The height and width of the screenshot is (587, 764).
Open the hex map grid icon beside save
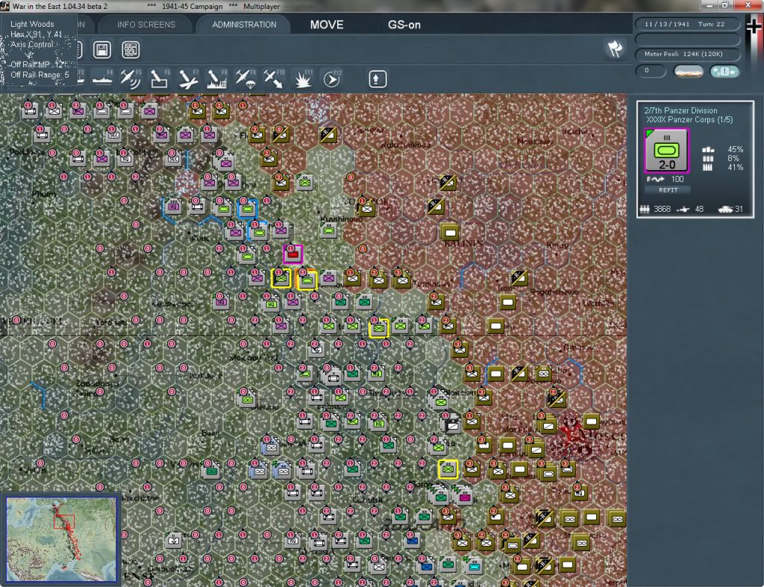pos(131,50)
